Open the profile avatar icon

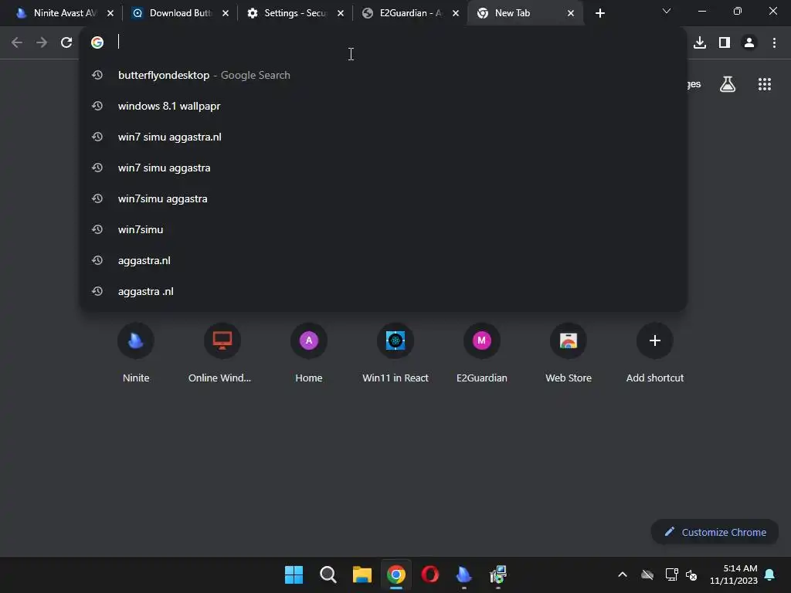749,43
